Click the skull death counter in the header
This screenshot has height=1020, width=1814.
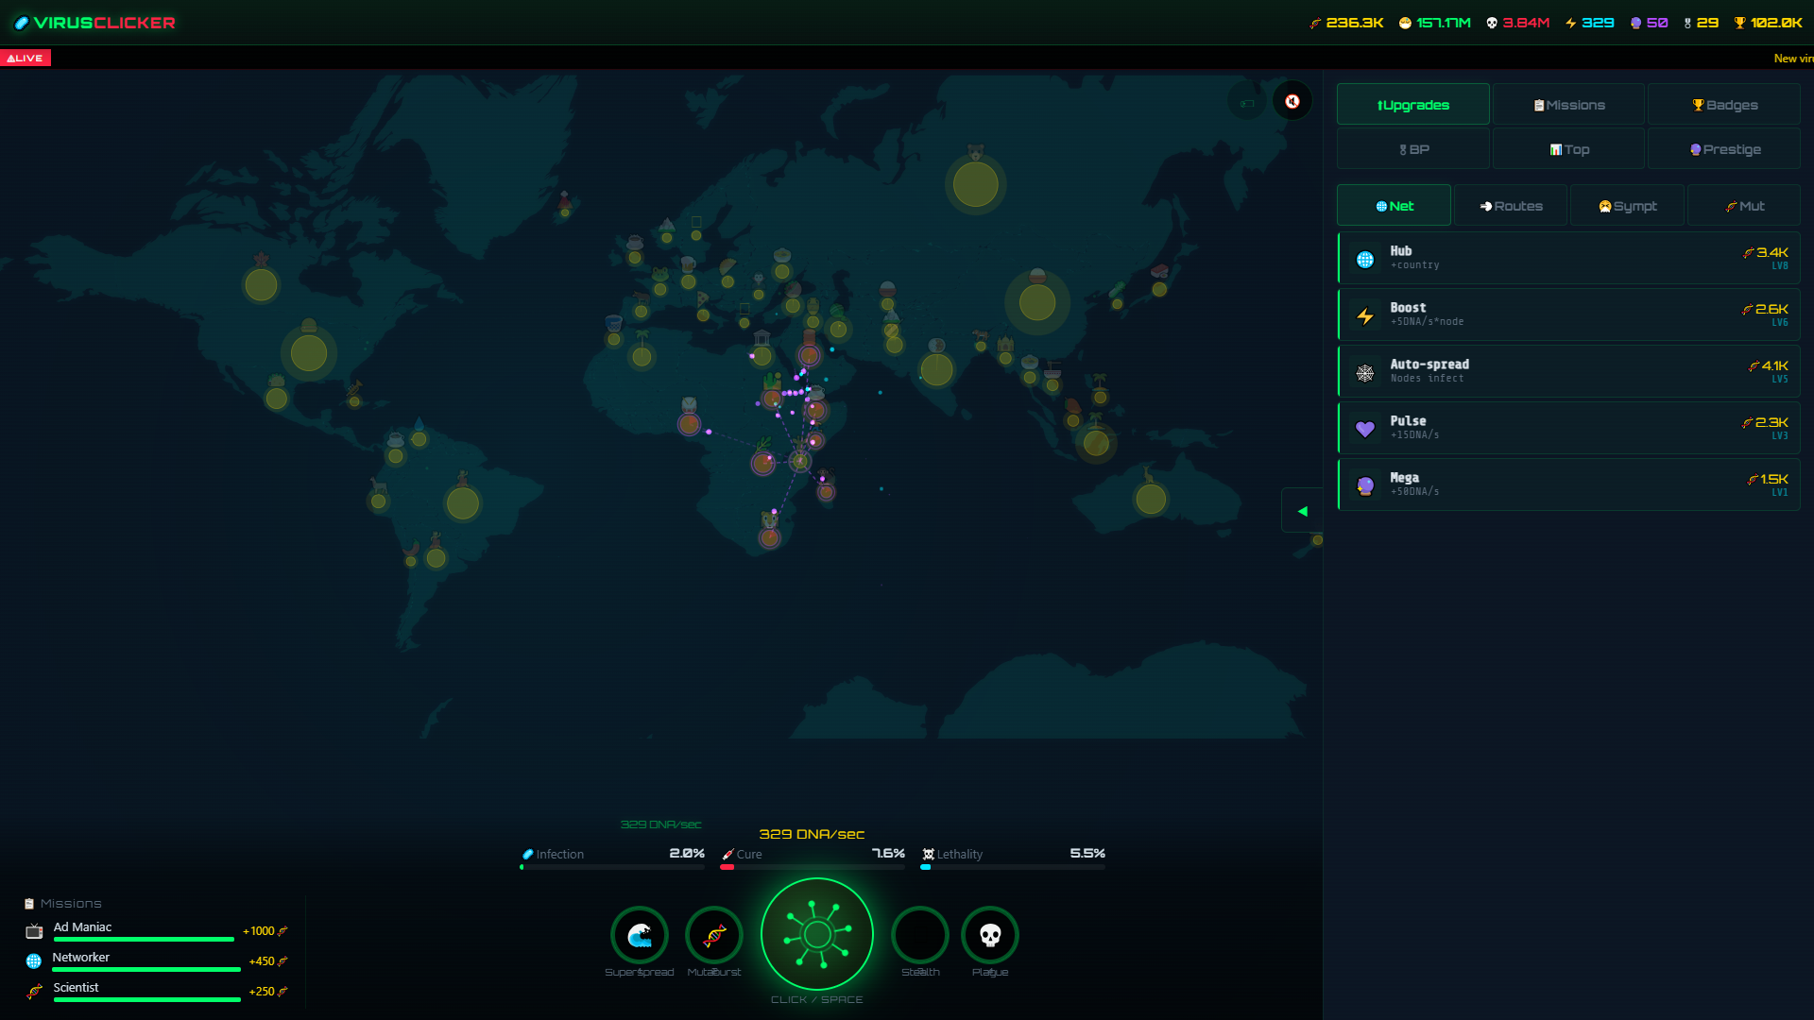click(1516, 23)
